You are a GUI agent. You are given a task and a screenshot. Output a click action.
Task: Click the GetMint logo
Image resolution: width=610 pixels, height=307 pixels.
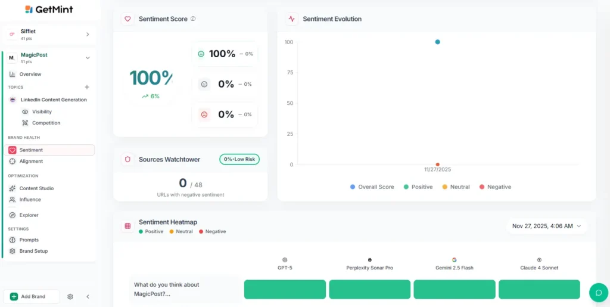(x=48, y=10)
